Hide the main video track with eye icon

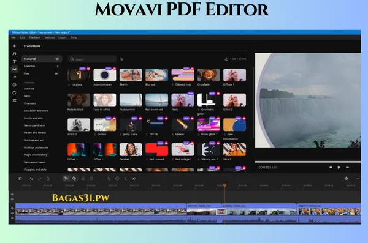pos(12,208)
